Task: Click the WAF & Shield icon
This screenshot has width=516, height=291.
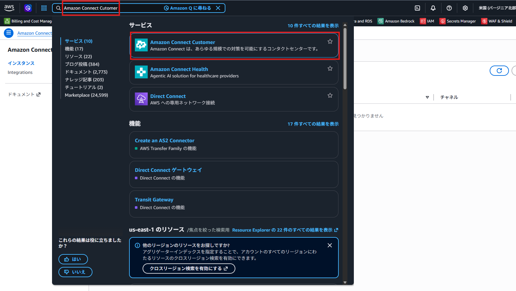Action: 484,21
